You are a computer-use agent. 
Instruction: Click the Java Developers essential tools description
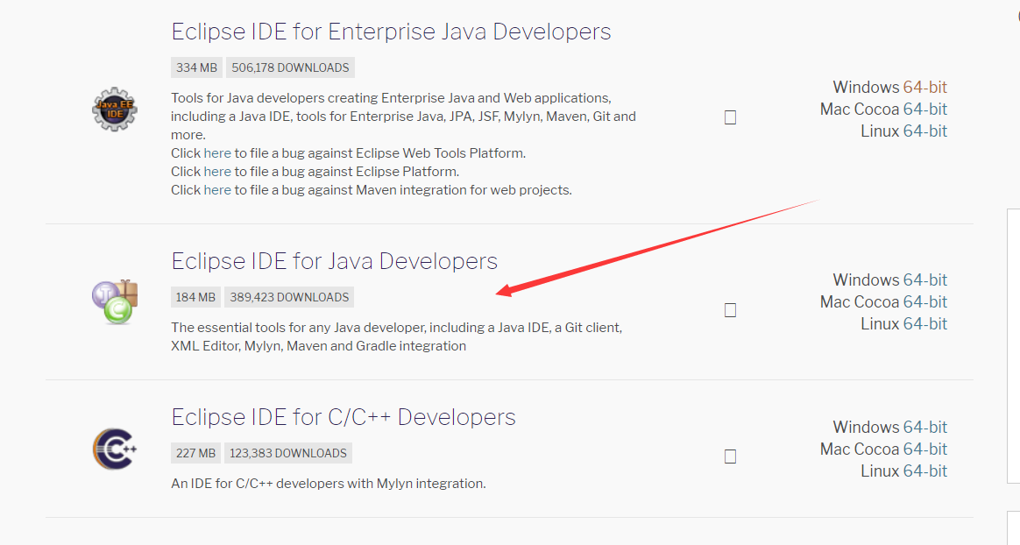click(397, 336)
